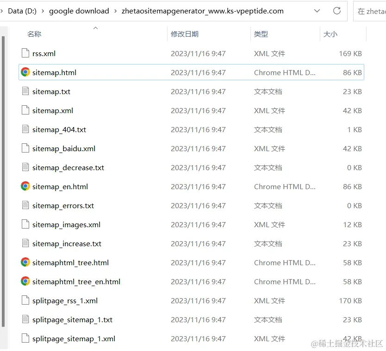Screen dimensions: 386x351
Task: Click the Chrome icon beside sitemap.html
Action: (x=25, y=72)
